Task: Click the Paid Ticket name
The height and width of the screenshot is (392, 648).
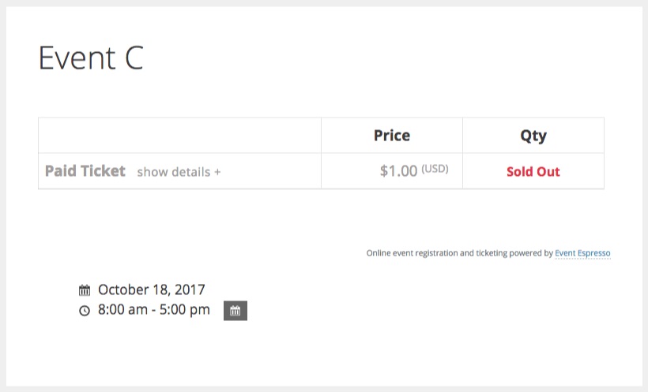Action: pos(85,171)
